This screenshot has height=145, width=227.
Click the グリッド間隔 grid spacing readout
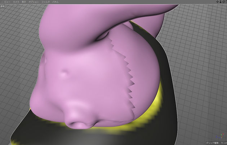pos(216,143)
